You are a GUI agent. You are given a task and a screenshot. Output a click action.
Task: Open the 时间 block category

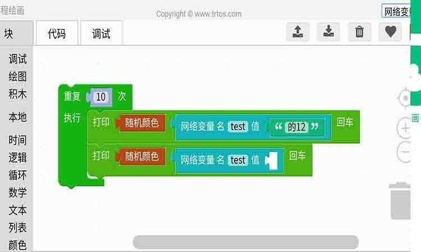17,140
